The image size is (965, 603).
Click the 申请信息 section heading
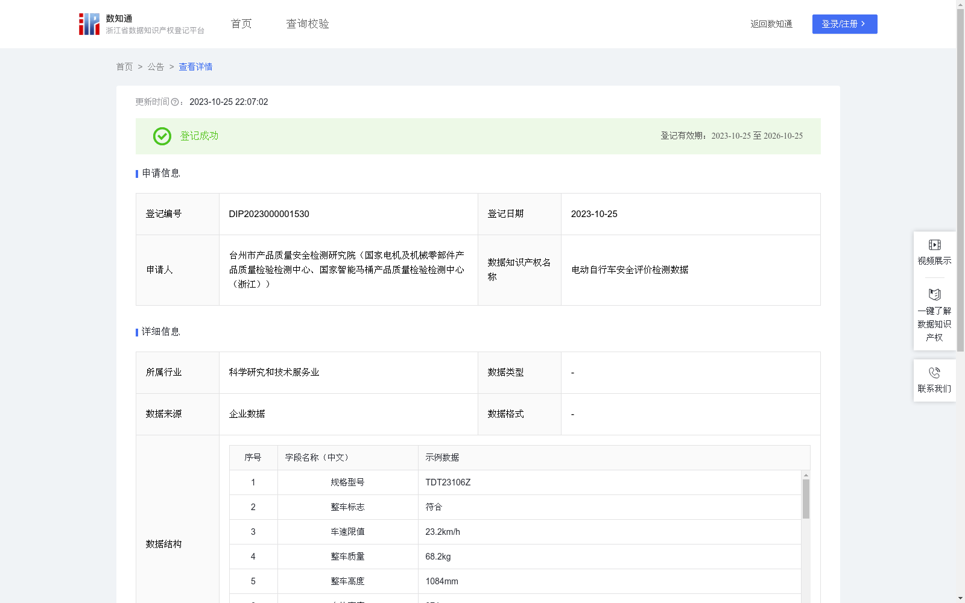pos(161,174)
